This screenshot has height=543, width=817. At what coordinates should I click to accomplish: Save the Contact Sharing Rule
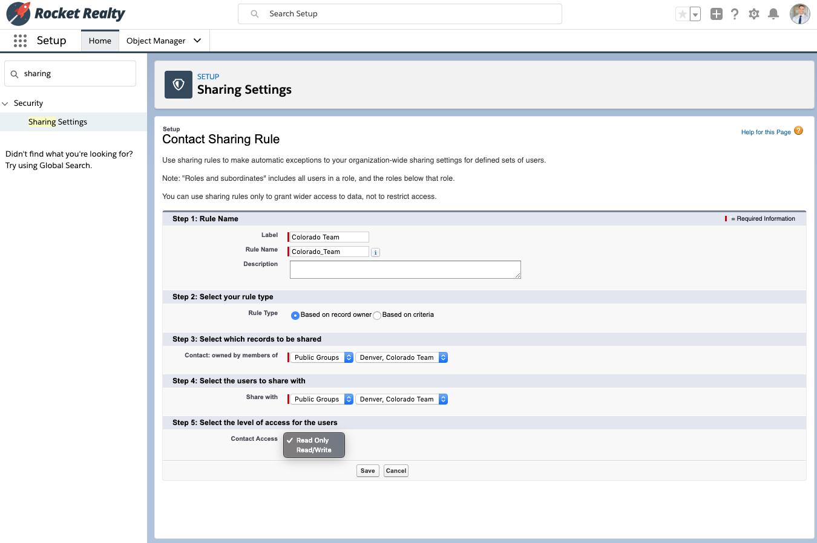pos(367,470)
